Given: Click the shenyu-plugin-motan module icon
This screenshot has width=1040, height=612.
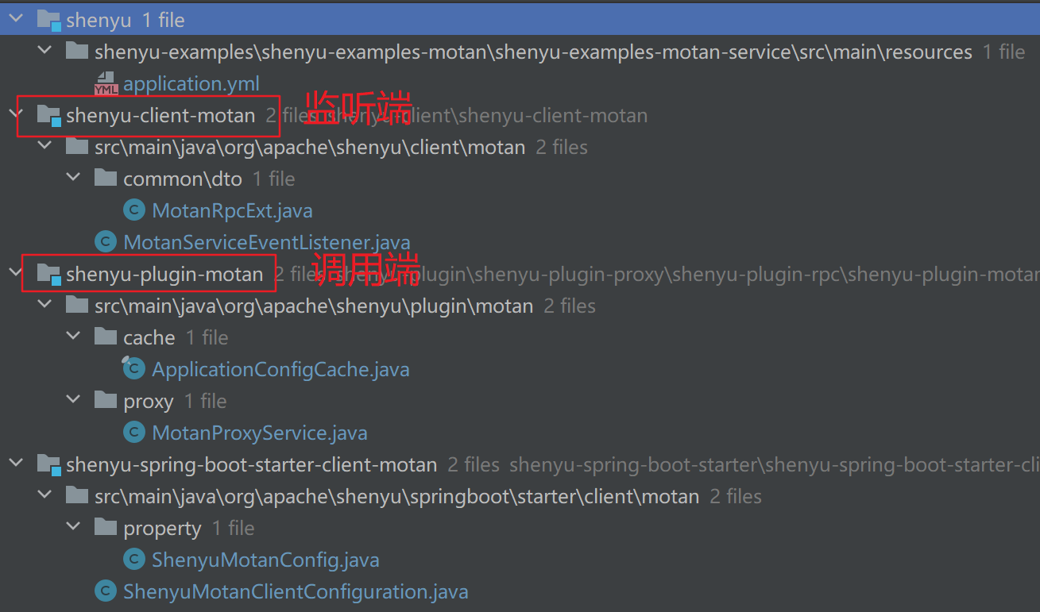Looking at the screenshot, I should pyautogui.click(x=48, y=275).
